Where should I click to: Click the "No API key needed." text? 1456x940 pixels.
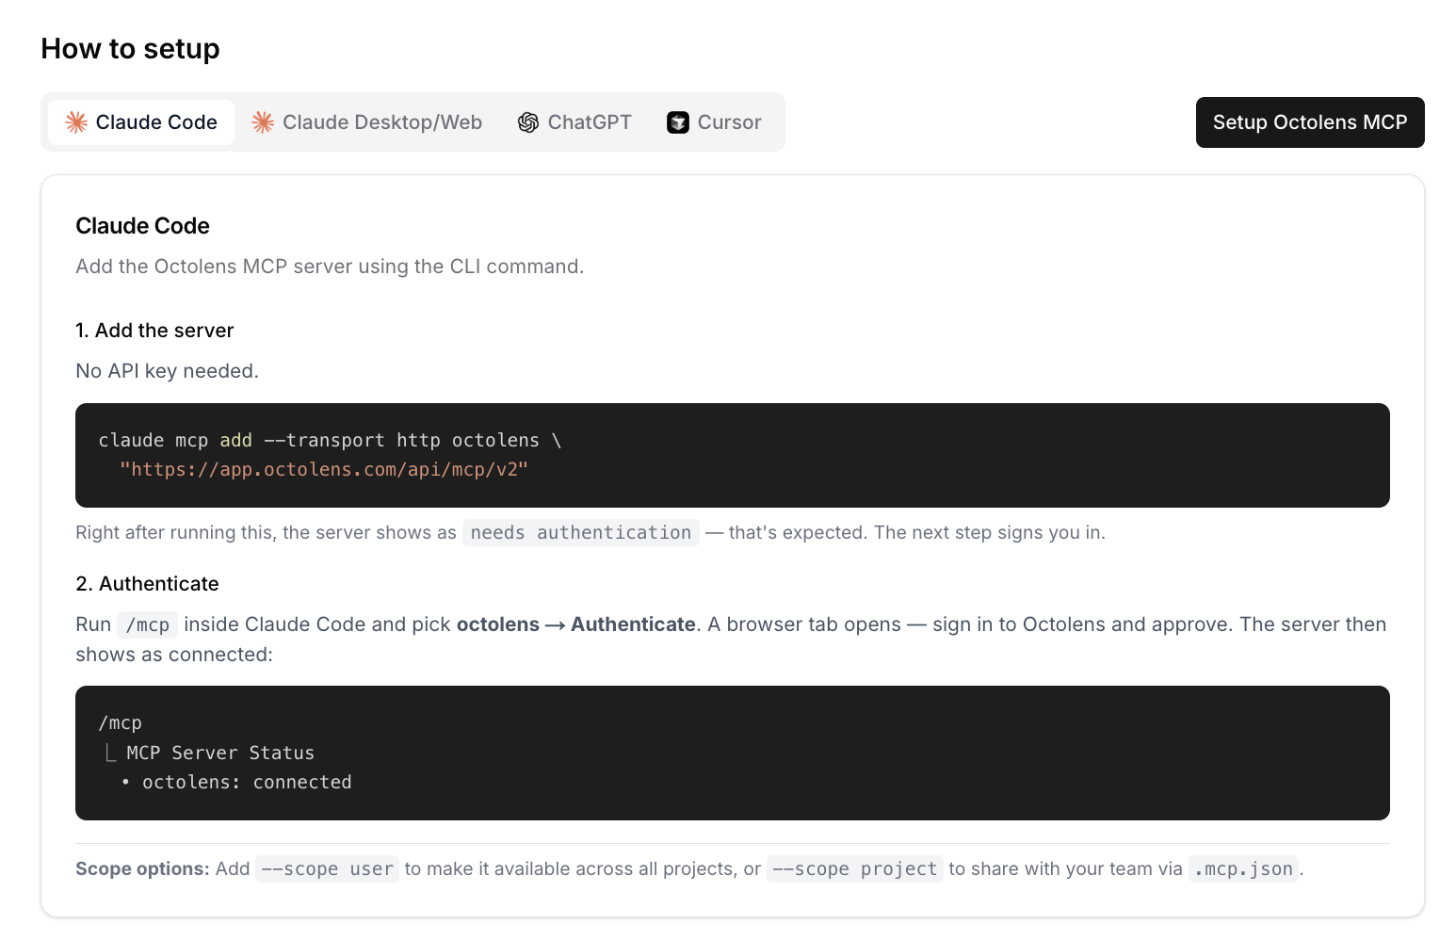click(x=167, y=371)
